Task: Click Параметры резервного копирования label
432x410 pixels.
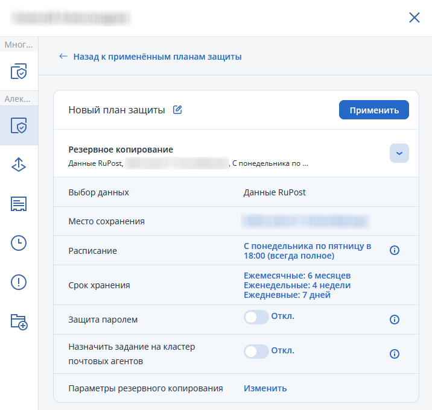Action: point(146,388)
